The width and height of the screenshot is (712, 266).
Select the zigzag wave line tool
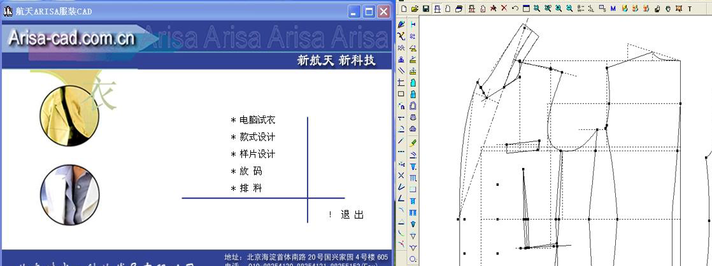pyautogui.click(x=401, y=47)
